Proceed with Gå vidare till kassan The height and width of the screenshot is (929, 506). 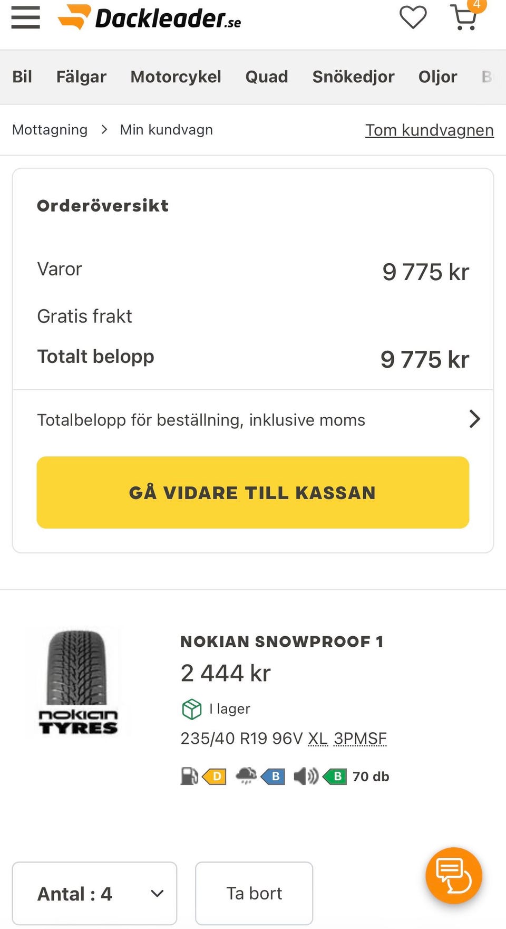[x=253, y=492]
